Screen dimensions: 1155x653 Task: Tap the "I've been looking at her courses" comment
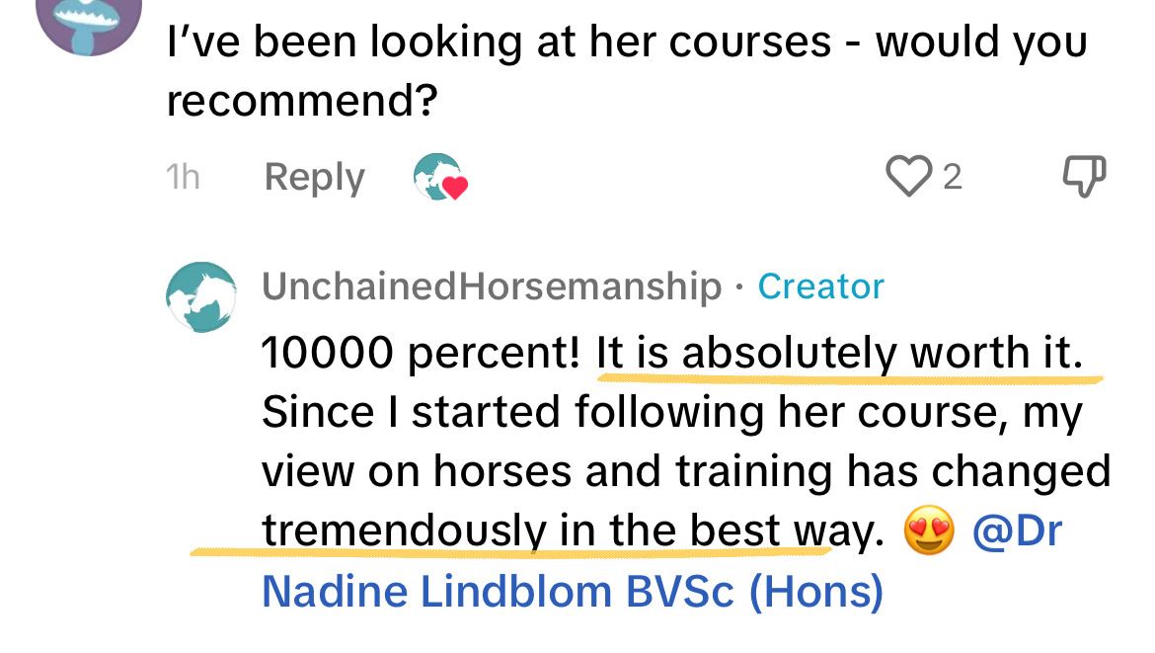(x=494, y=41)
